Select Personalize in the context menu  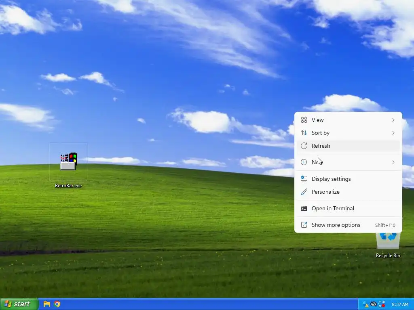[x=348, y=192]
